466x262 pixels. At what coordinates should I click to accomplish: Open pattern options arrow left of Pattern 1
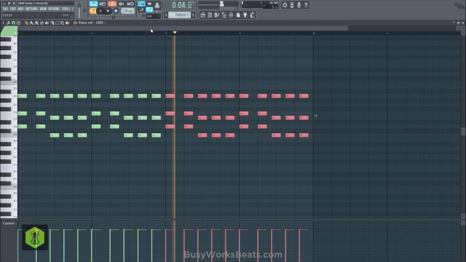[x=166, y=15]
